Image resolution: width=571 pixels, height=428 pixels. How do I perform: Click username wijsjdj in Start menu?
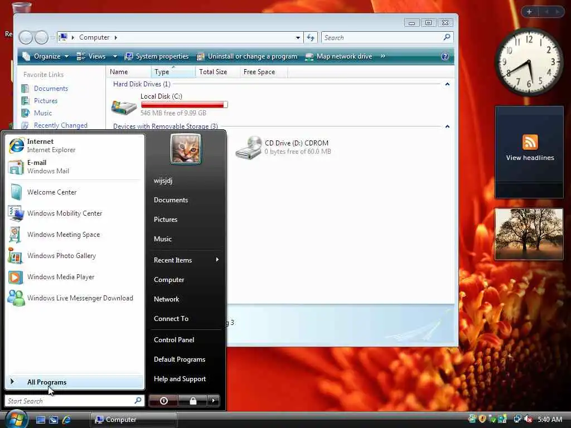coord(163,181)
